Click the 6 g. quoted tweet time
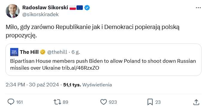The height and width of the screenshot is (110, 207). click(x=76, y=52)
